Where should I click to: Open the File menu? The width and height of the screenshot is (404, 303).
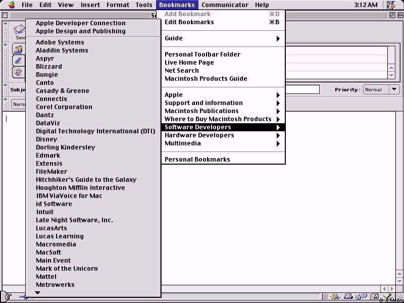point(27,5)
